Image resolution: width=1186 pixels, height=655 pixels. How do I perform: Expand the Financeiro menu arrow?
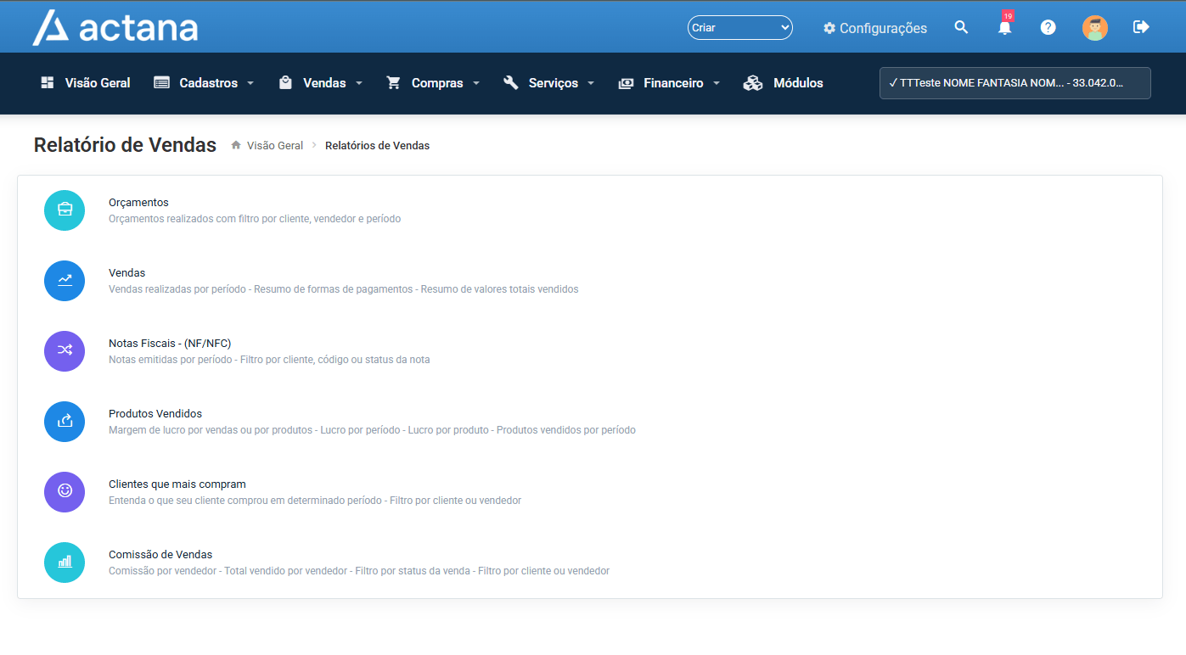click(x=717, y=83)
